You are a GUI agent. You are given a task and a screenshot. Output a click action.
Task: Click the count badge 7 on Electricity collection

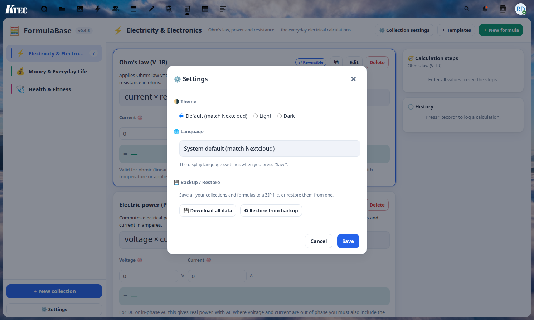[x=94, y=53]
